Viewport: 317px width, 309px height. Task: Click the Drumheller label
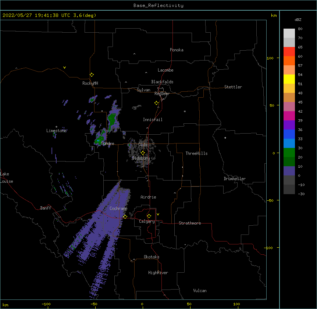235,179
